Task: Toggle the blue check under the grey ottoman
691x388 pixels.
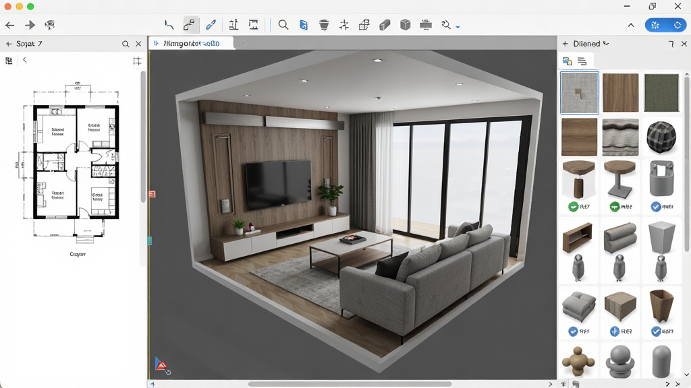Action: click(574, 331)
